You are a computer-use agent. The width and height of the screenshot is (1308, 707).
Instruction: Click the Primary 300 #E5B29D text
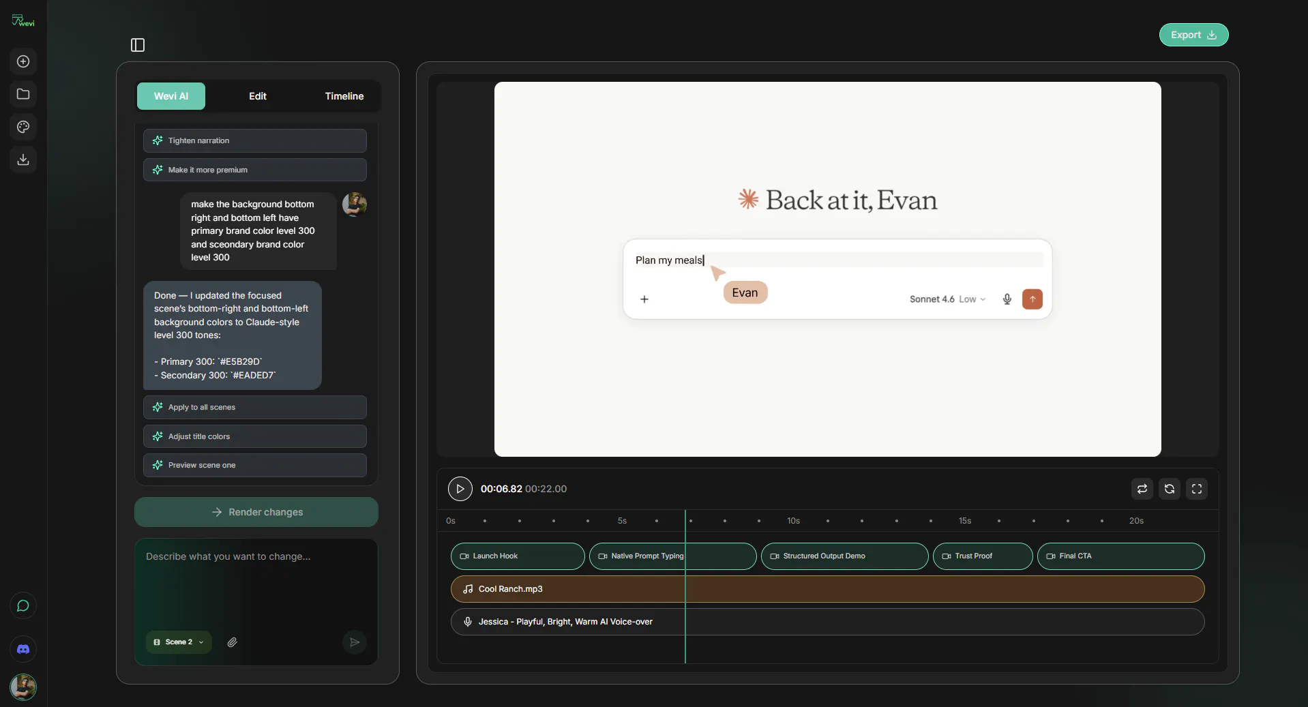click(x=208, y=362)
